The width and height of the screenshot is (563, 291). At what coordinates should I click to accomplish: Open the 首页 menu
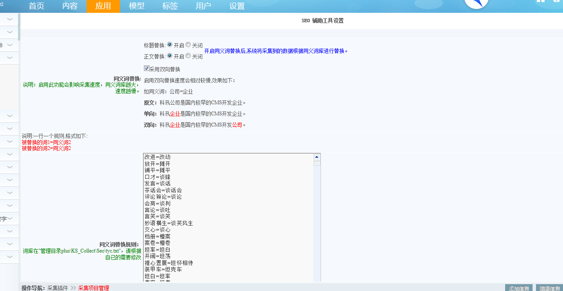[x=36, y=6]
